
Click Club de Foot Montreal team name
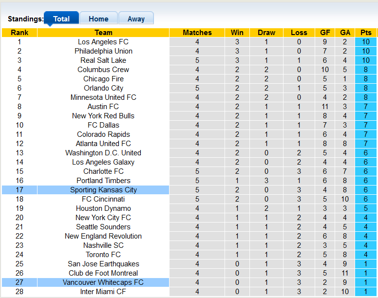pos(103,273)
